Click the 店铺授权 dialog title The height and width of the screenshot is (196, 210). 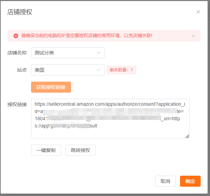tap(20, 12)
